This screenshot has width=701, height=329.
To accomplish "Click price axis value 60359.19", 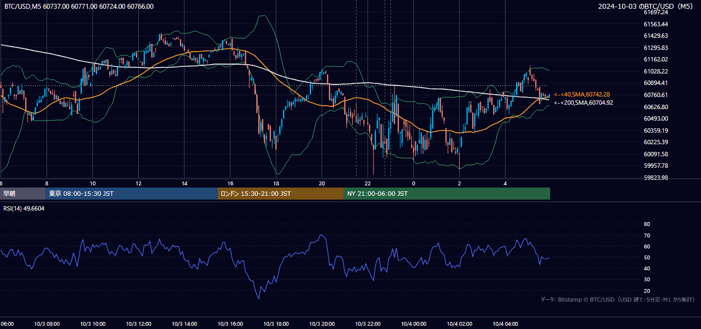I will click(655, 131).
